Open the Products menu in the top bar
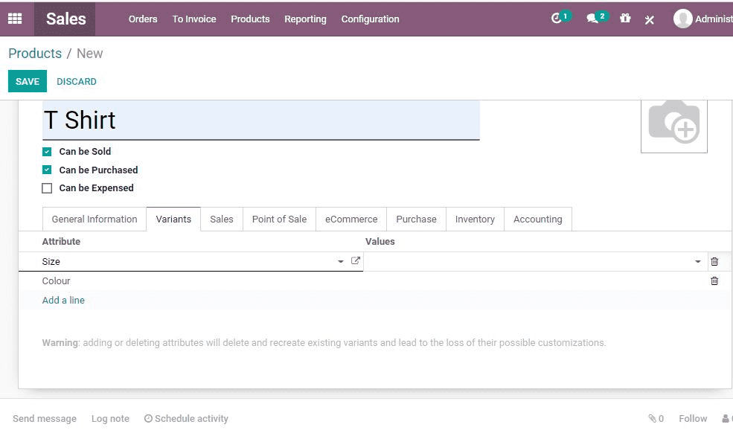Image resolution: width=733 pixels, height=436 pixels. (x=250, y=19)
